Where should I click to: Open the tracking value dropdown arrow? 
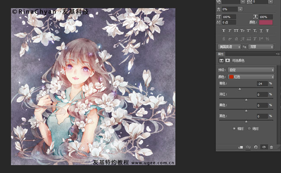point(271,2)
